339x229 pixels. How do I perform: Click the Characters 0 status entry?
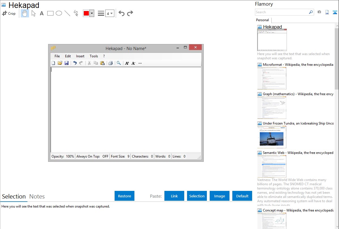point(142,156)
